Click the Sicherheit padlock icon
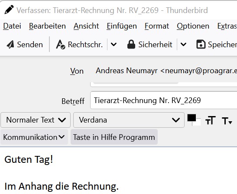Image resolution: width=237 pixels, height=194 pixels. pyautogui.click(x=131, y=45)
